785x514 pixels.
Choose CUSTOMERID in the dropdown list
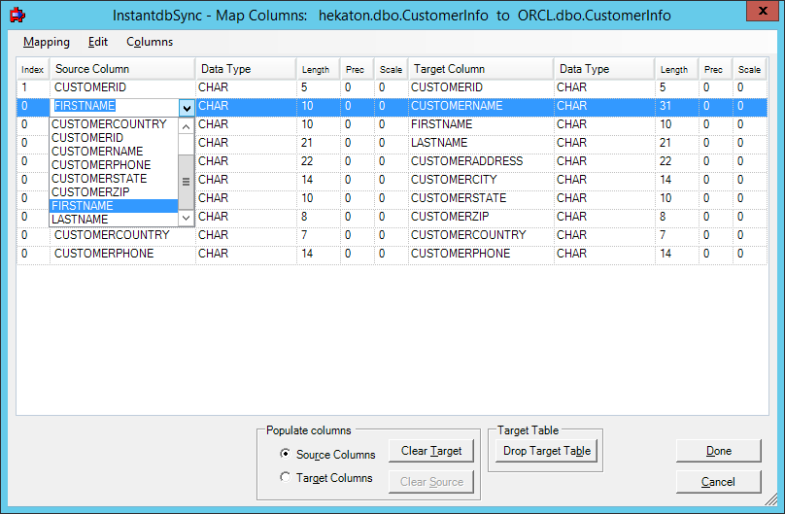coord(114,138)
